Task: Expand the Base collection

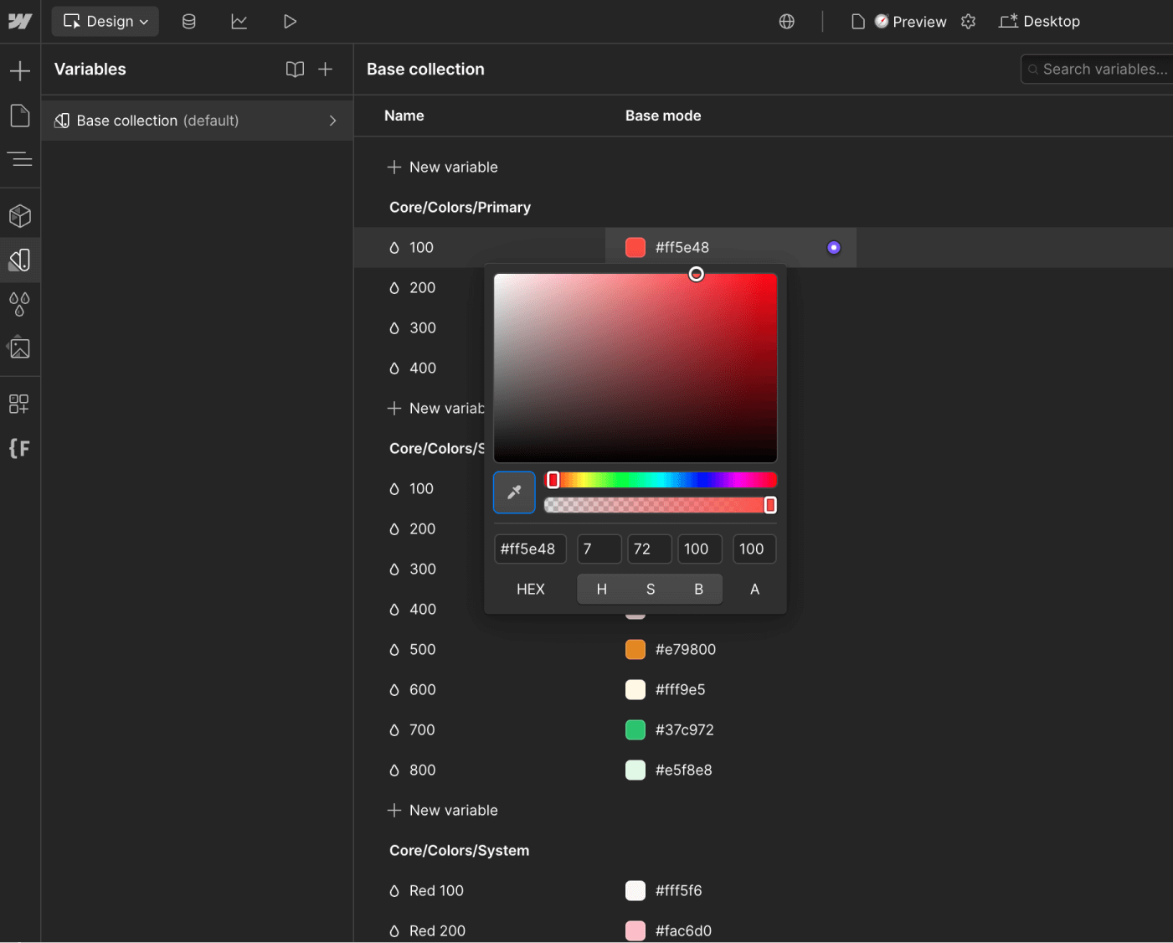Action: point(332,121)
